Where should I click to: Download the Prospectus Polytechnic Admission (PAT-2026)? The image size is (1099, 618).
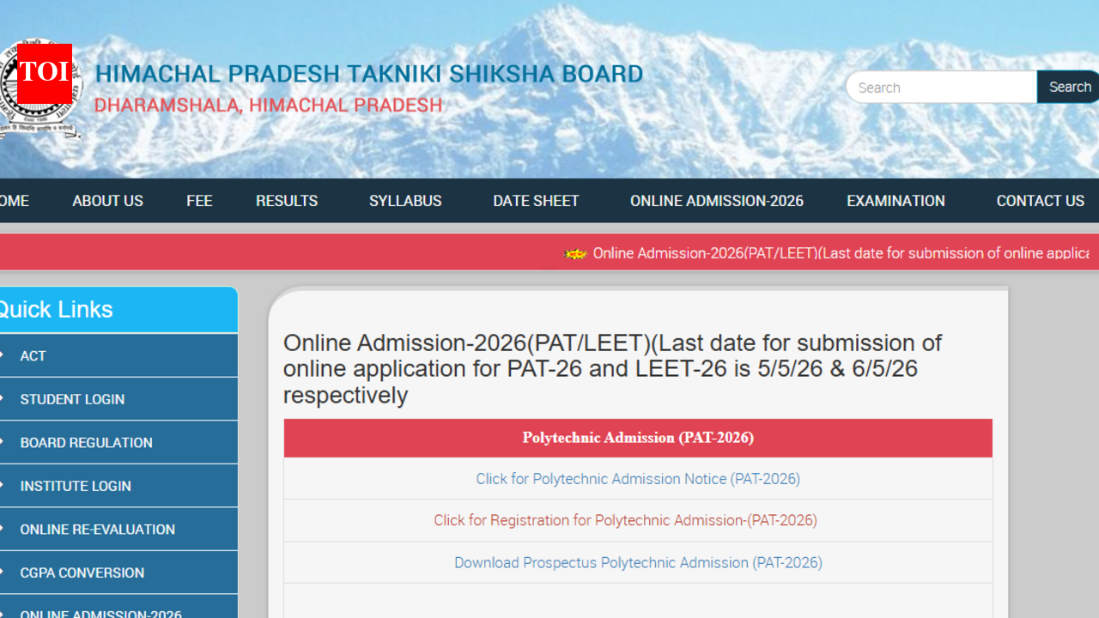[638, 562]
